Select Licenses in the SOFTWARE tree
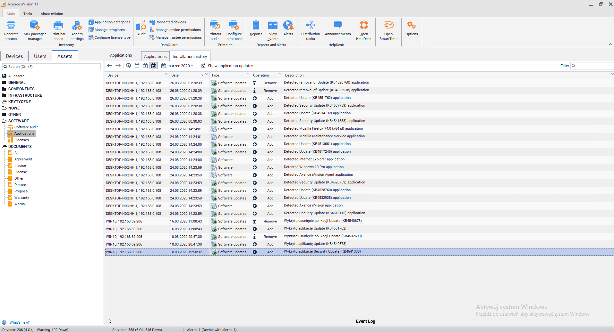Screen dimensions: 614x332 click(x=21, y=140)
